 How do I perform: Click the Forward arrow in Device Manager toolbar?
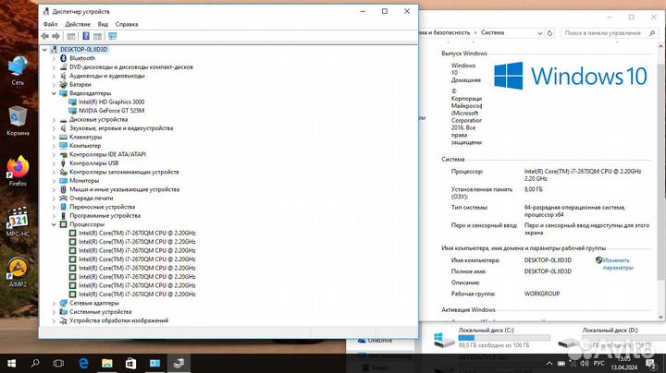[x=55, y=36]
